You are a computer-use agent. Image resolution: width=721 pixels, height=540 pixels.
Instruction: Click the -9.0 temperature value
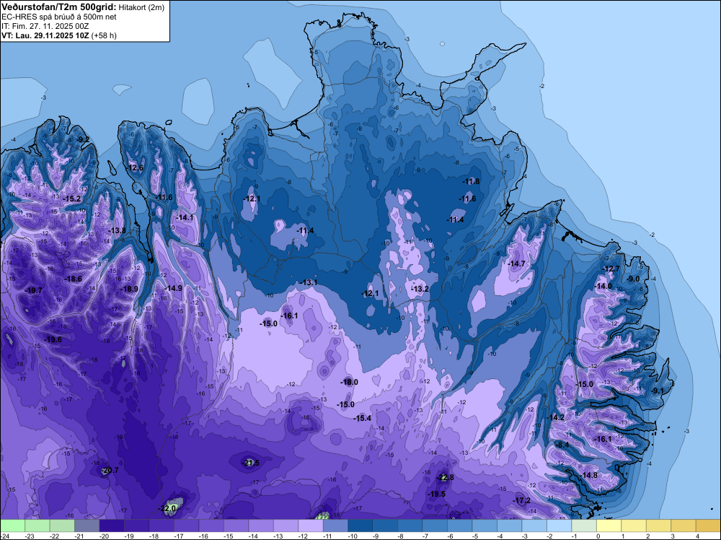coord(634,279)
